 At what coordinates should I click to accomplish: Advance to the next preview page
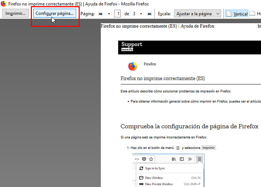click(x=141, y=14)
